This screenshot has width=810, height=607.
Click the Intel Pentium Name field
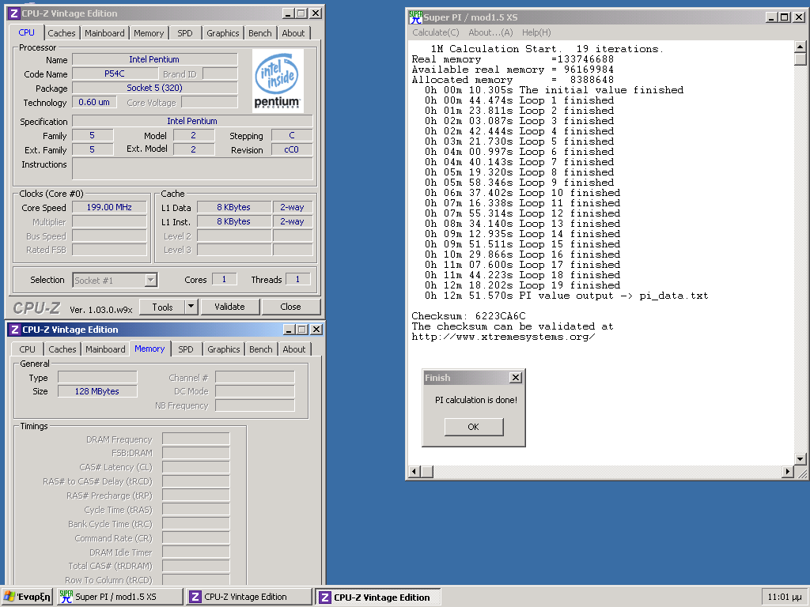(x=154, y=59)
